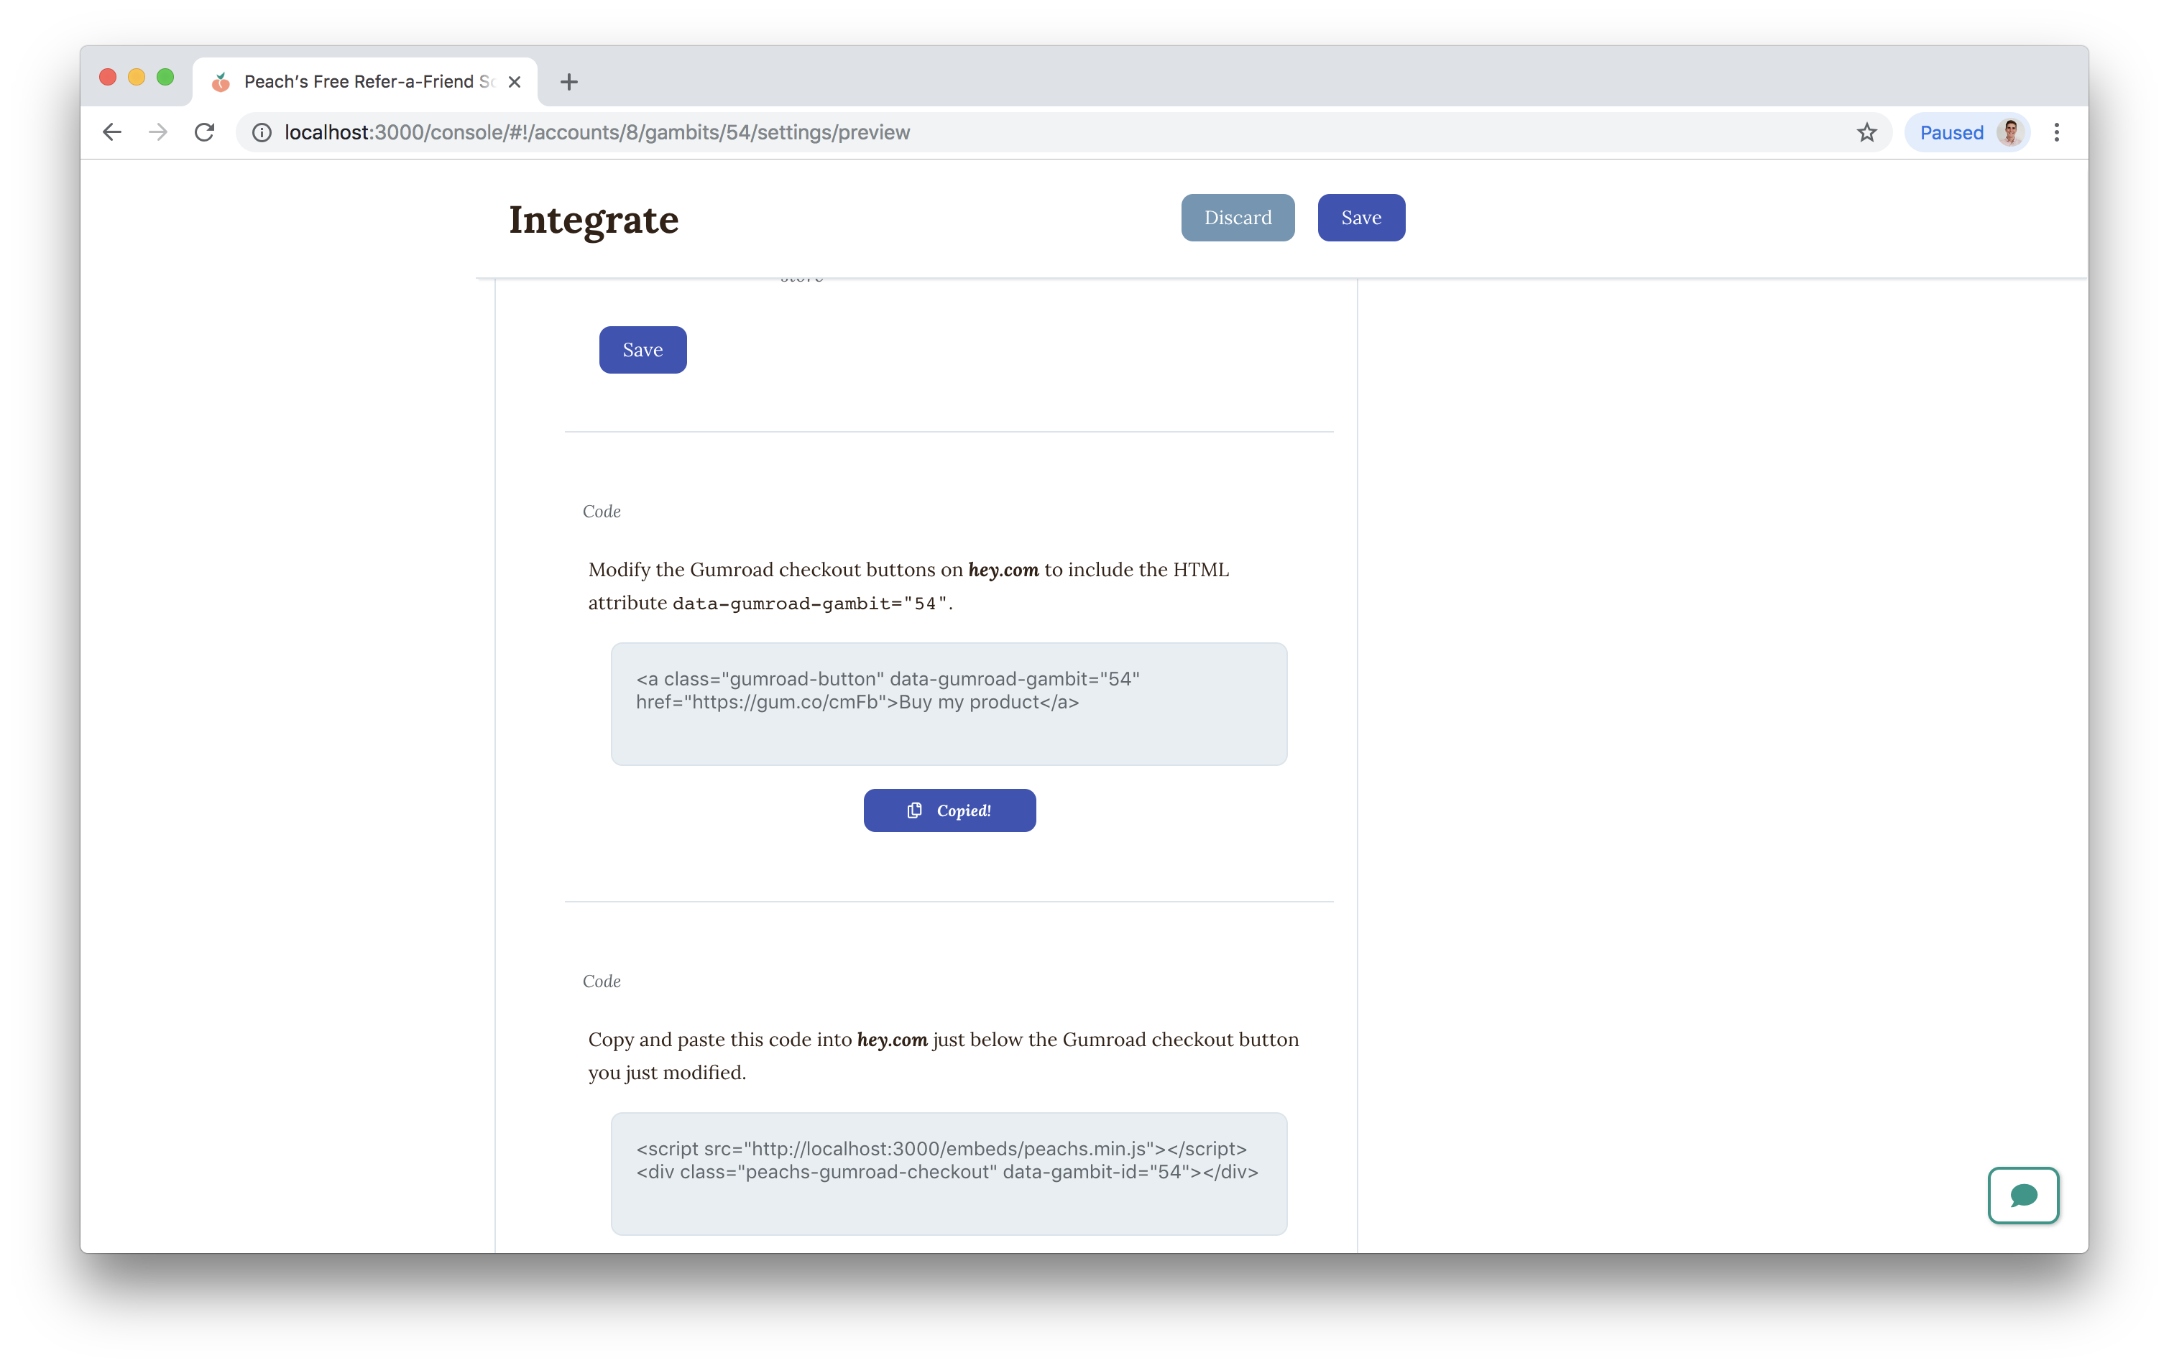This screenshot has width=2169, height=1368.
Task: Focus the localhost address bar
Action: 991,132
